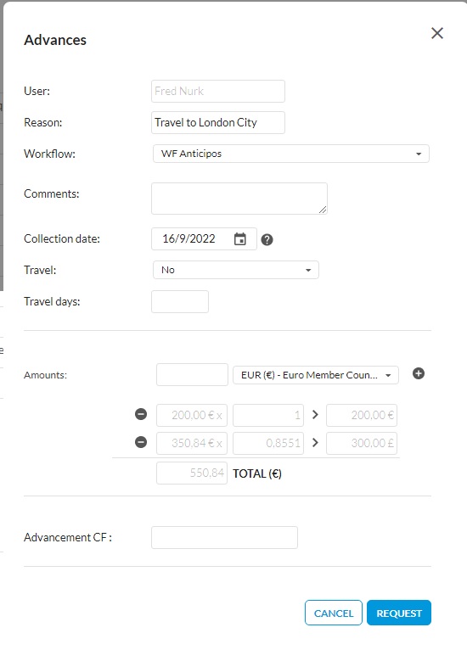Focus the Advancement CF input field

pos(224,537)
